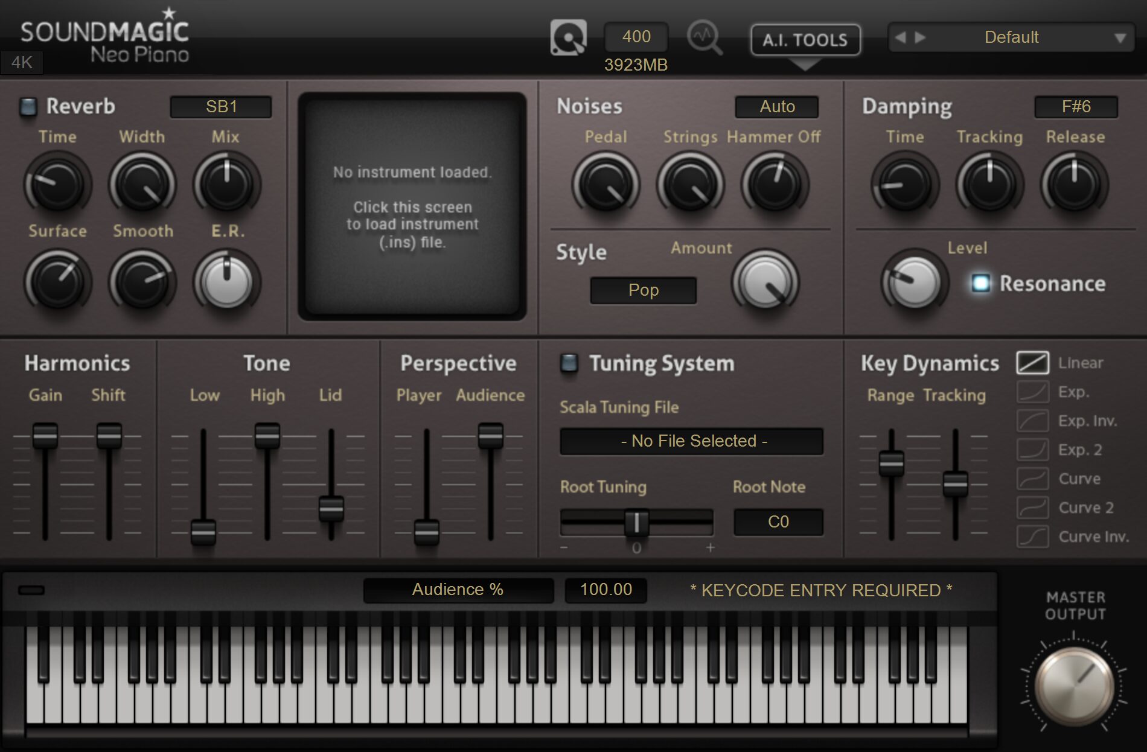Select next preset arrow

click(x=920, y=37)
